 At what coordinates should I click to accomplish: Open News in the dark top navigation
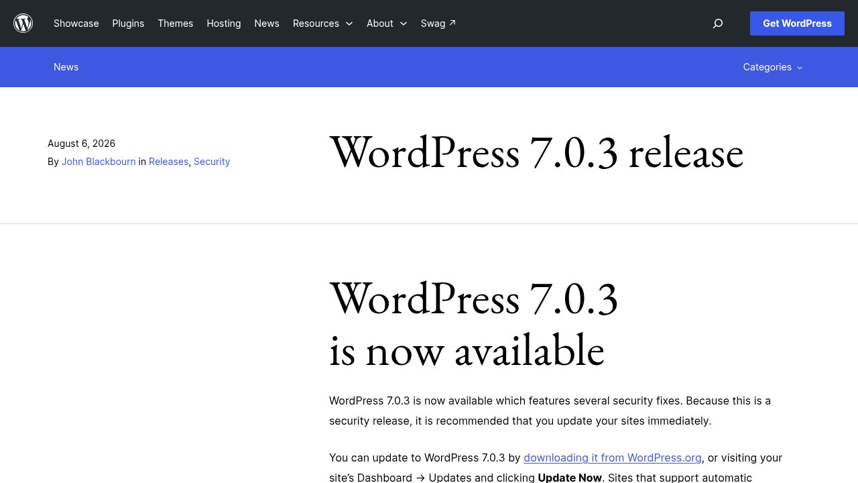267,23
